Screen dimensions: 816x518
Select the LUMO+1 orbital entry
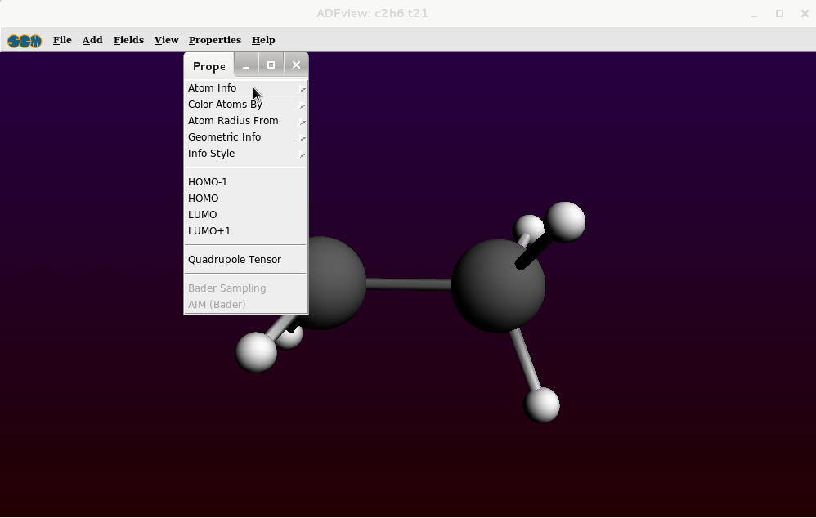pos(209,231)
